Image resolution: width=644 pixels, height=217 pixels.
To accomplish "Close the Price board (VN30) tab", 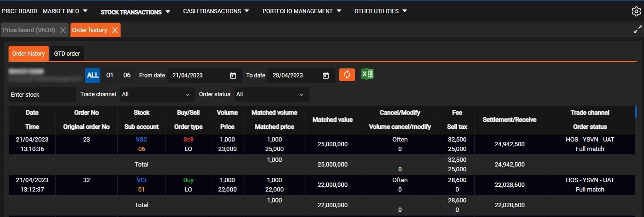I will coord(62,30).
